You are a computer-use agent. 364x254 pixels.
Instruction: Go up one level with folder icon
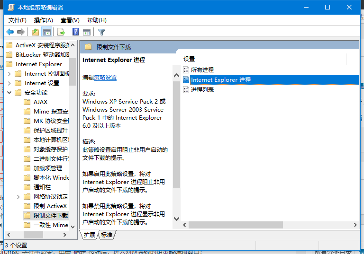pos(36,32)
